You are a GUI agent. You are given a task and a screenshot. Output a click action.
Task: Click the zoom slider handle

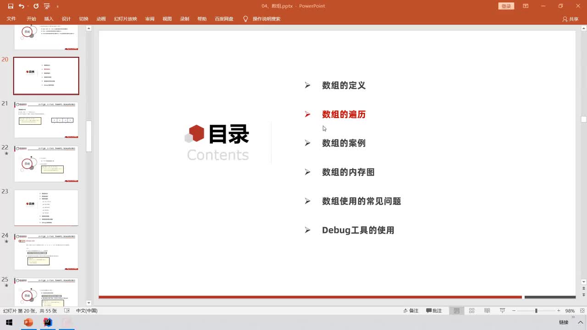[x=536, y=311]
